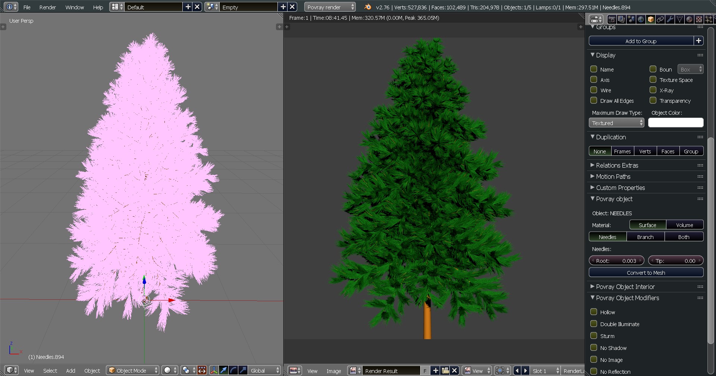Select the Verts duplication tab
This screenshot has height=376, width=716.
click(x=645, y=151)
